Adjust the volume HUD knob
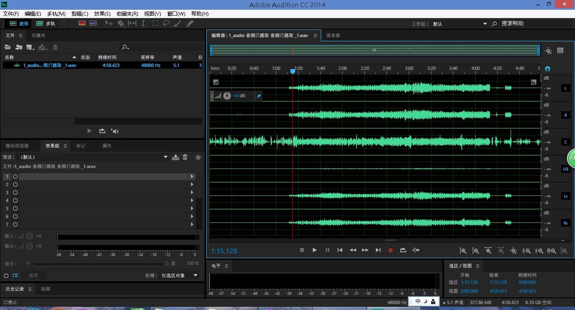The width and height of the screenshot is (575, 310). pos(227,96)
